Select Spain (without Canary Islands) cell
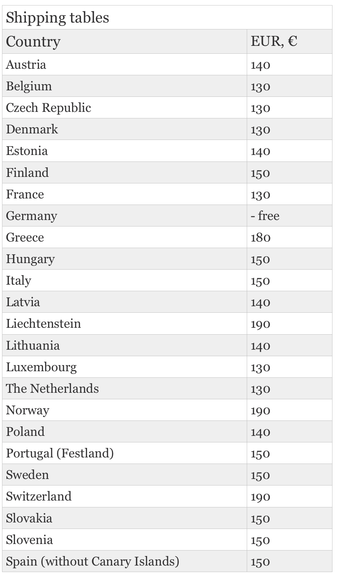The width and height of the screenshot is (342, 583). 125,561
